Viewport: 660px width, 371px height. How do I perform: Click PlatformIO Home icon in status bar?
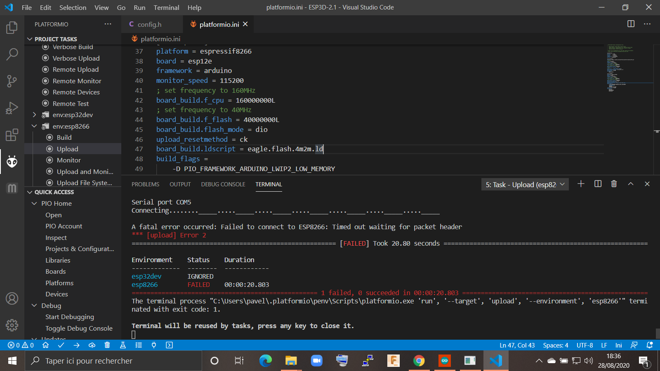(45, 345)
